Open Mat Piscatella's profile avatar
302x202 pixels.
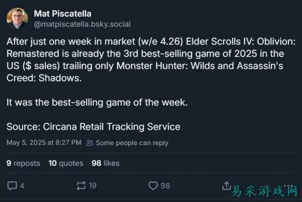pyautogui.click(x=17, y=18)
